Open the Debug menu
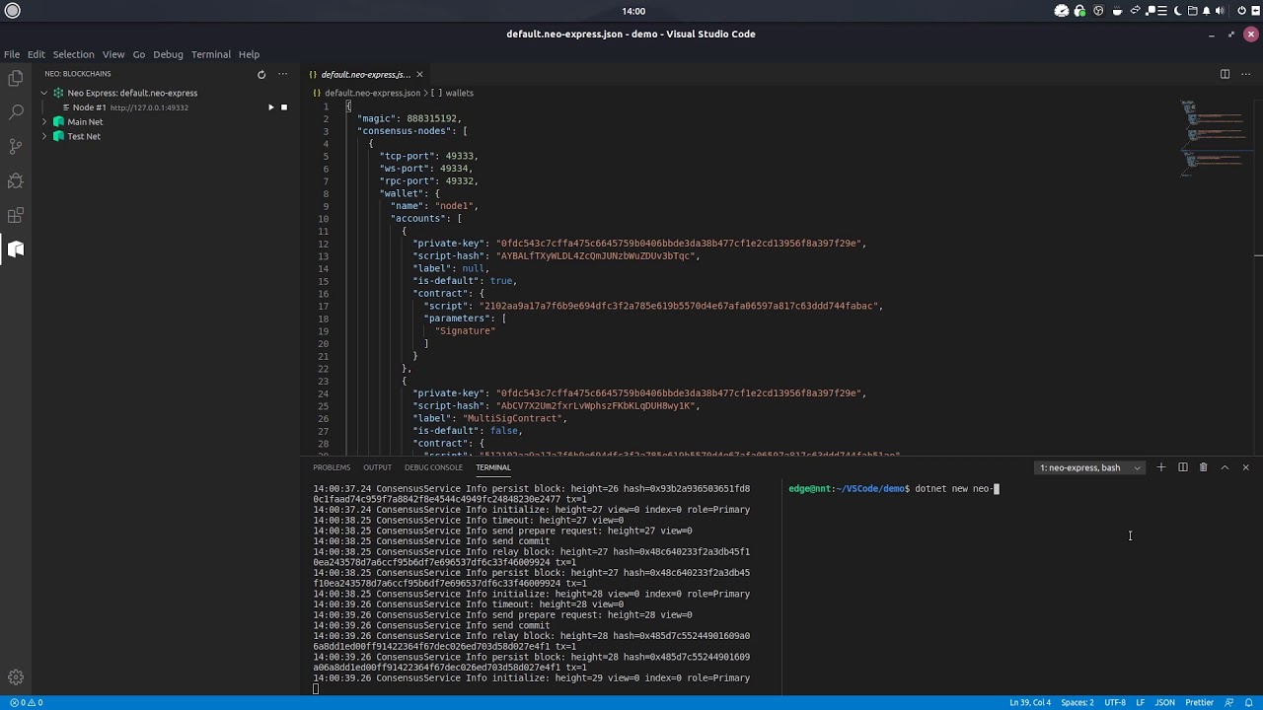 (x=168, y=54)
